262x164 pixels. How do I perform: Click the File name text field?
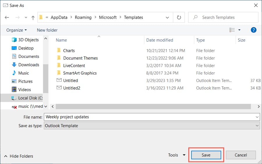149,117
